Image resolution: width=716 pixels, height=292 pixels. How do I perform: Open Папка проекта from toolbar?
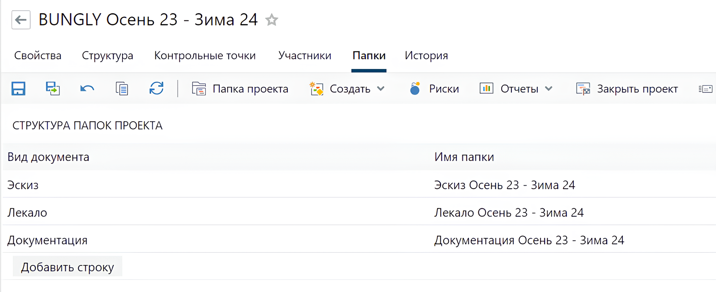click(240, 89)
